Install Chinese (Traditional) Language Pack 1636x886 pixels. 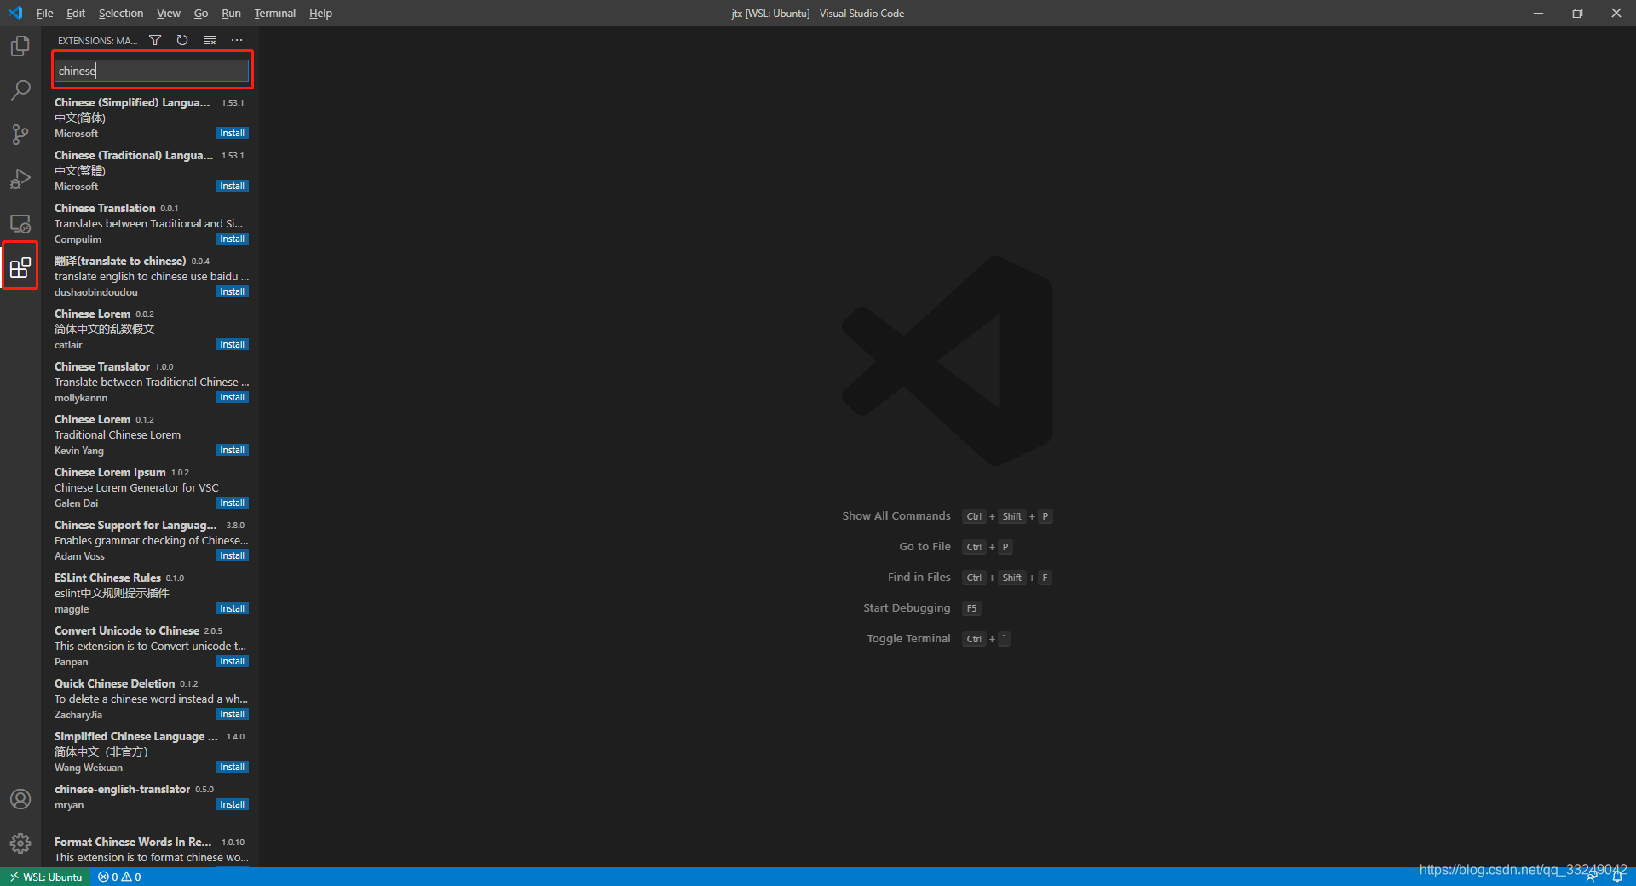(x=232, y=186)
